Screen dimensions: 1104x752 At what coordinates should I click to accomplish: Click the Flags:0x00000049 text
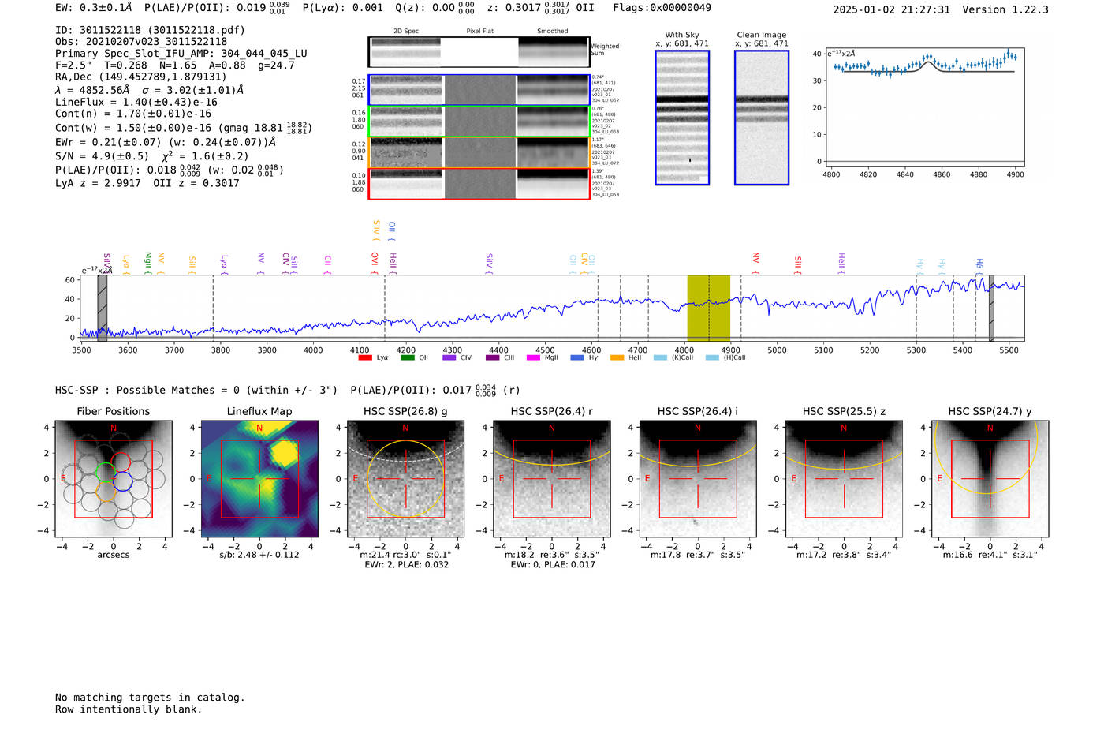(662, 8)
